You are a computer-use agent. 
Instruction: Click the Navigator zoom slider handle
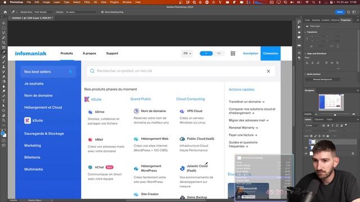click(335, 114)
